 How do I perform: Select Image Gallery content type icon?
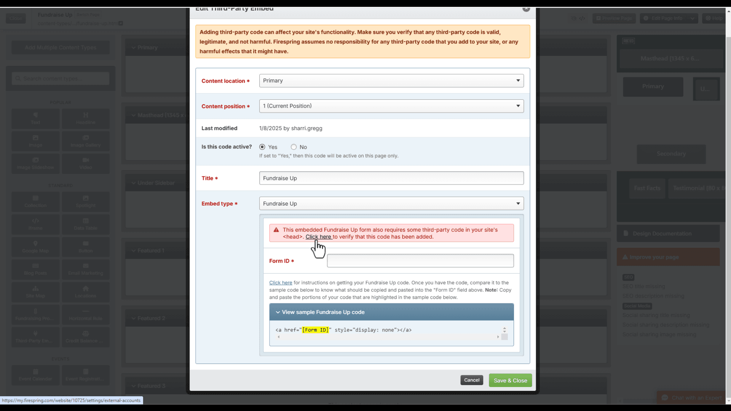click(x=86, y=141)
